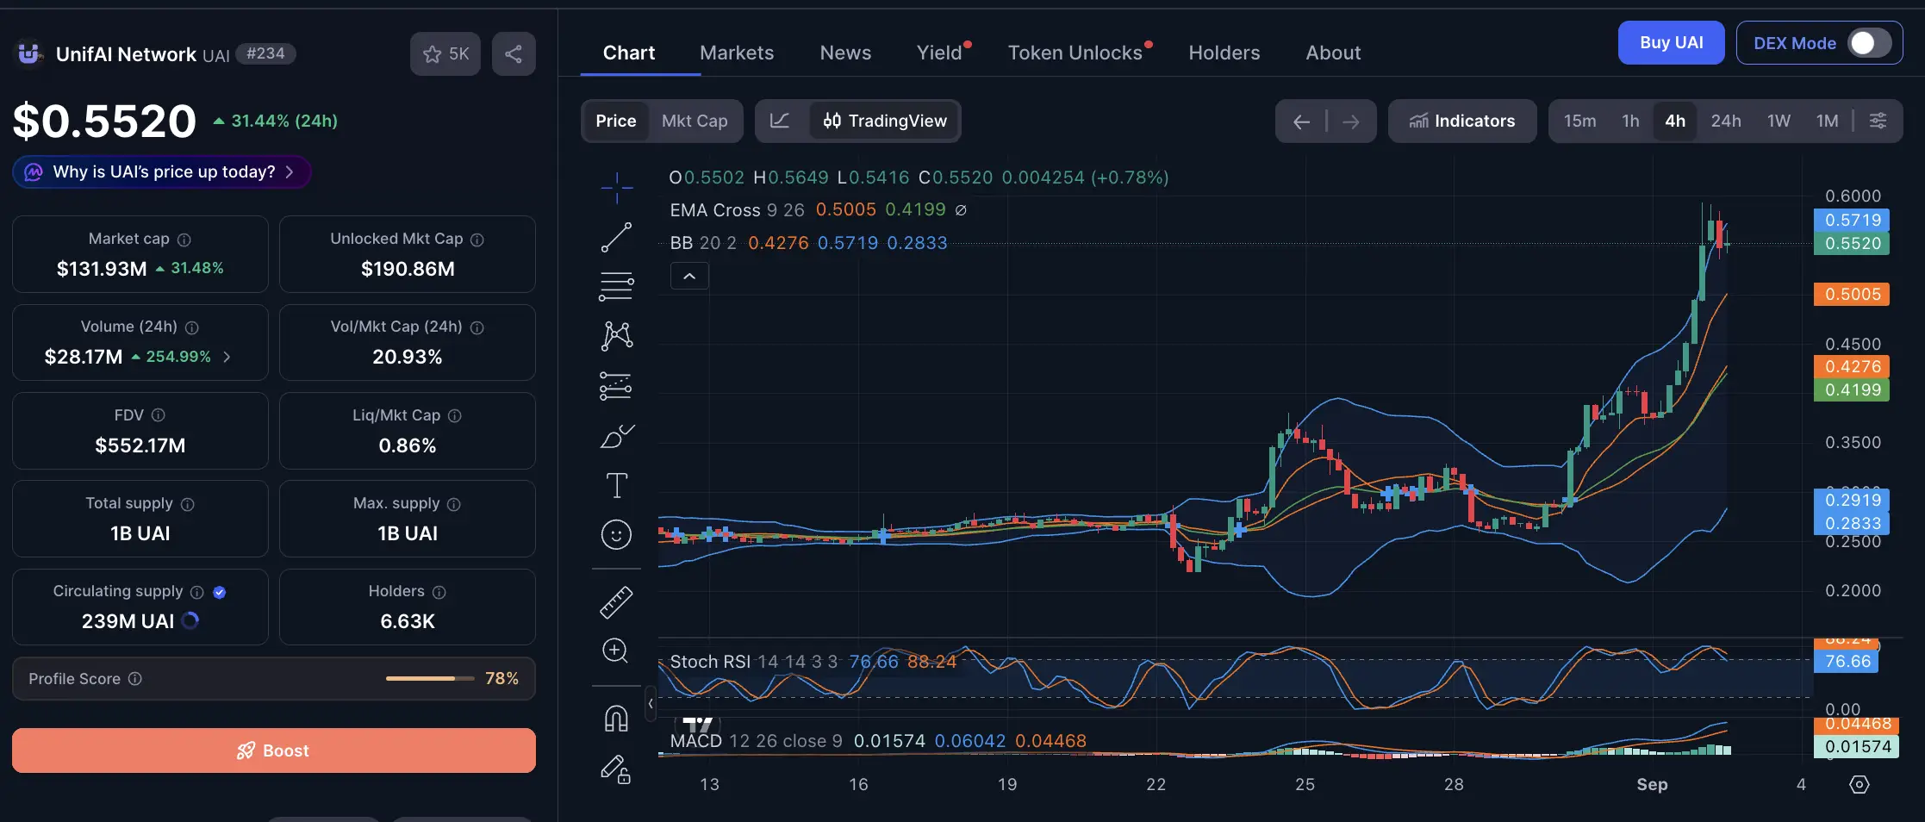
Task: Select the text annotation tool
Action: tap(616, 486)
